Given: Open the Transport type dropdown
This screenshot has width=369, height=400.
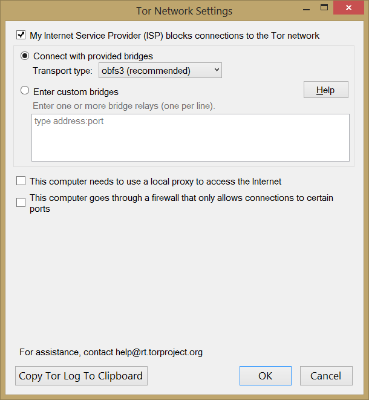Looking at the screenshot, I should pos(160,71).
